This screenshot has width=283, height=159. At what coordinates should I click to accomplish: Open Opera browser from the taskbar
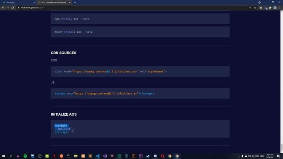click(x=162, y=156)
